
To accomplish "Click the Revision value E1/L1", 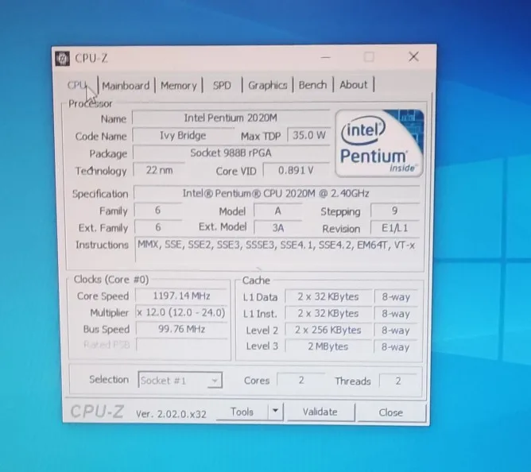I will (x=395, y=228).
